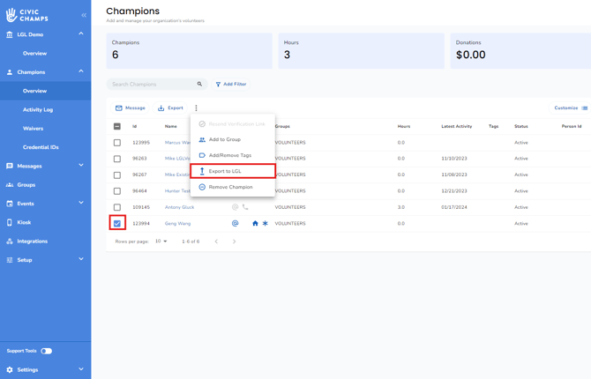The image size is (591, 379).
Task: Click asterisk icon in Geng Wang row
Action: click(266, 223)
